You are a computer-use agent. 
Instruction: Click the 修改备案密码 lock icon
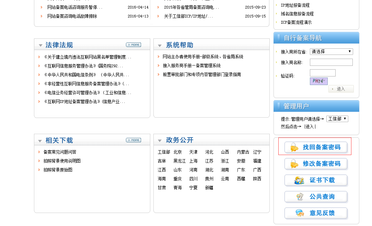294,164
